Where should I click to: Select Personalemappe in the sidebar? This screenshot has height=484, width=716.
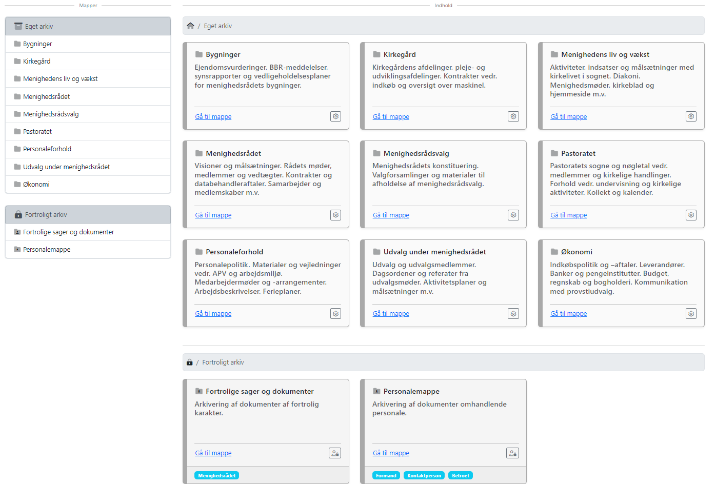(x=88, y=250)
